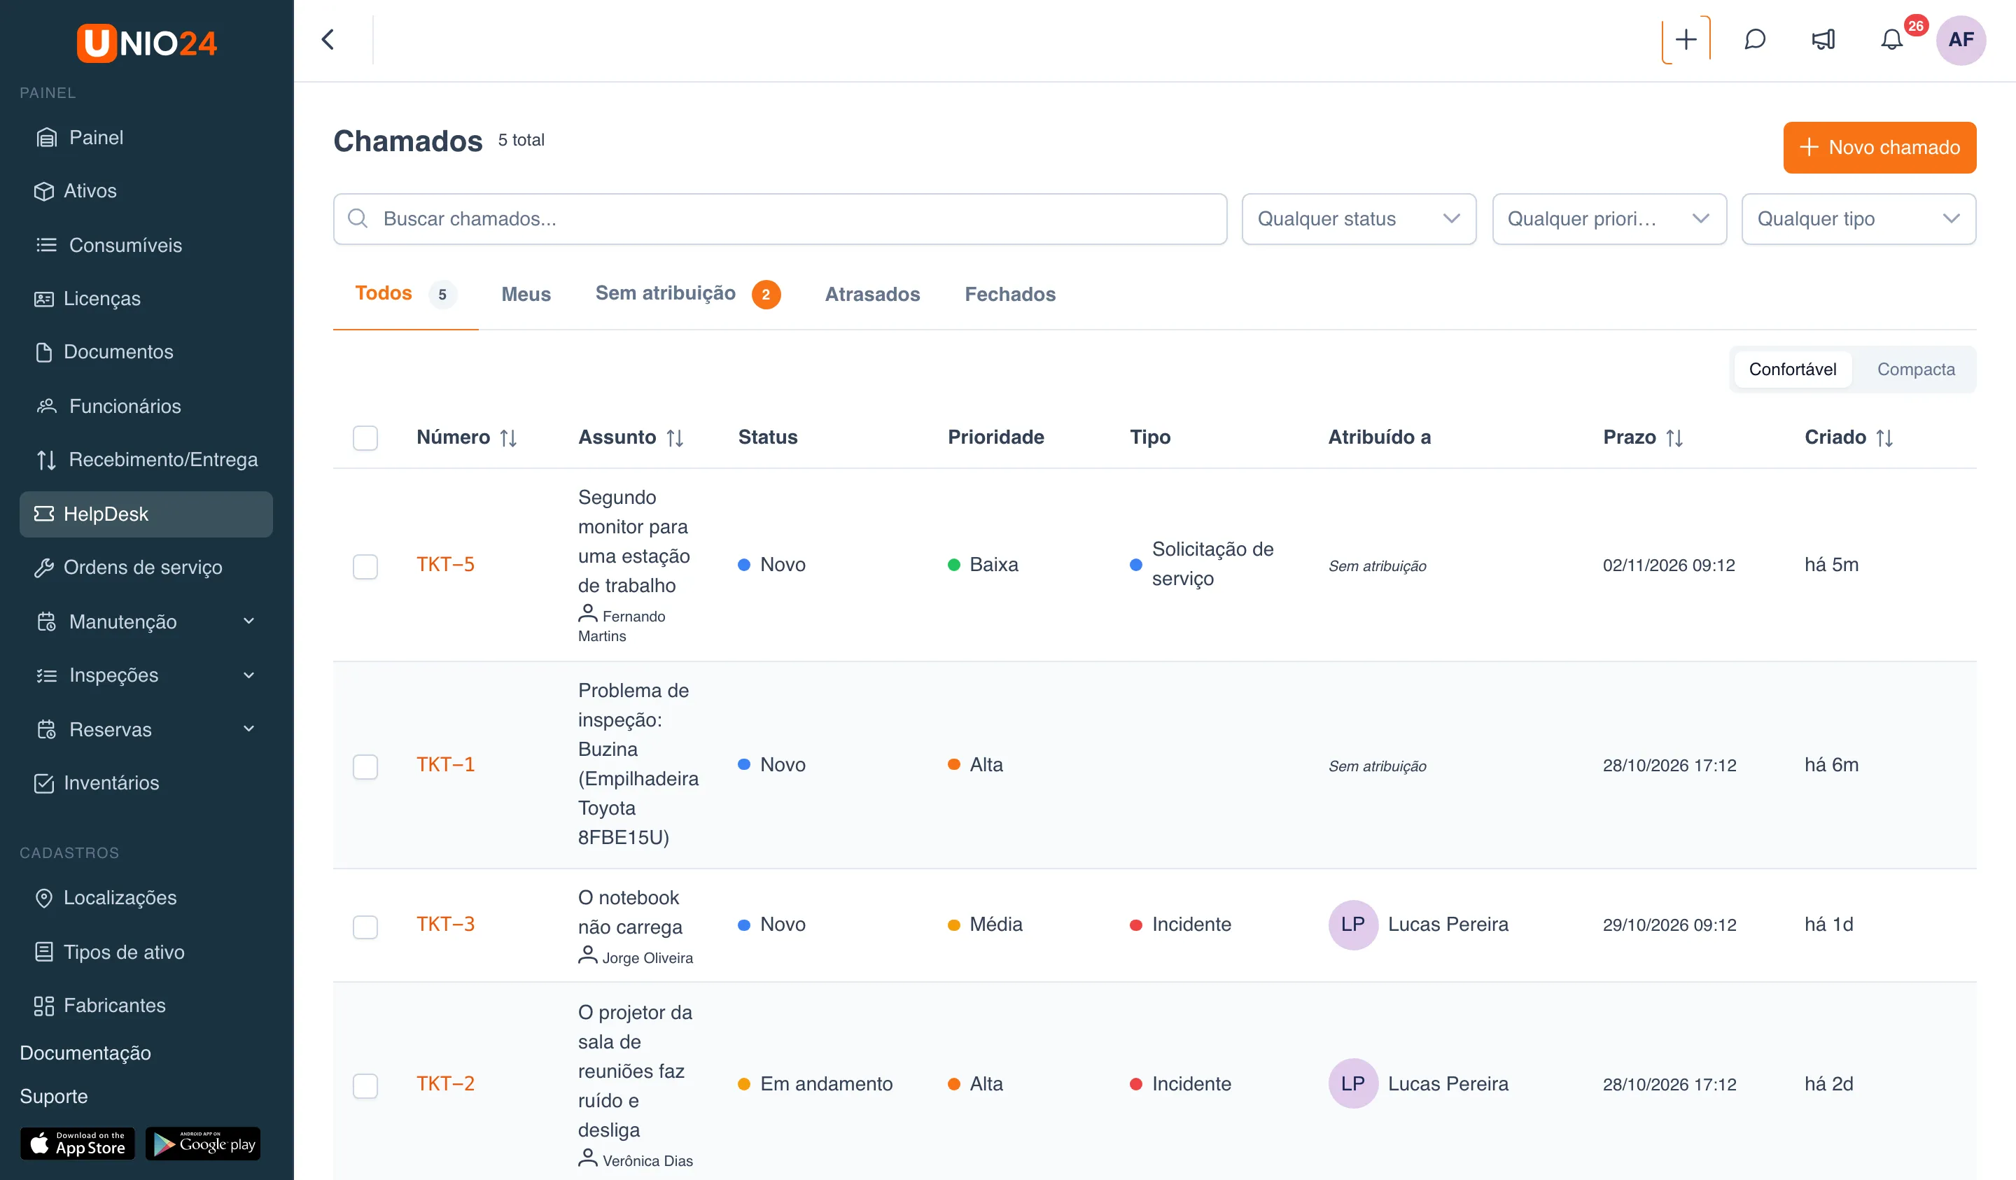Open the Qualquer status dropdown
This screenshot has height=1180, width=2016.
[x=1359, y=218]
